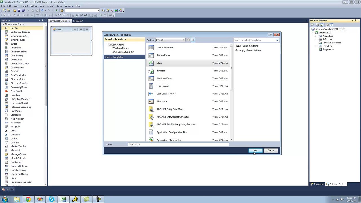Image resolution: width=361 pixels, height=203 pixels.
Task: Open the File menu
Action: coord(3,6)
